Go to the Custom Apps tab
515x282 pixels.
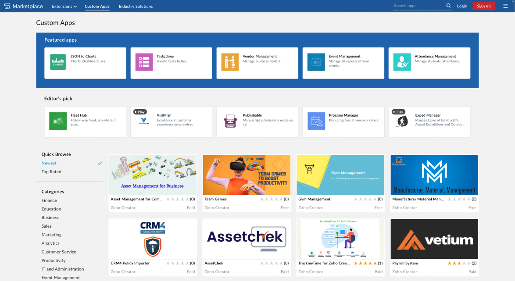[x=97, y=7]
